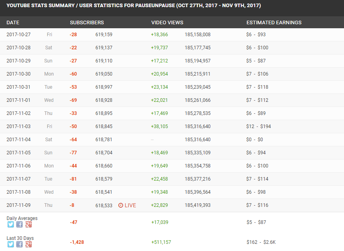Viewport: 344px width, 251px height.
Task: Select the ESTIMATED EARNINGS column header
Action: 274,22
